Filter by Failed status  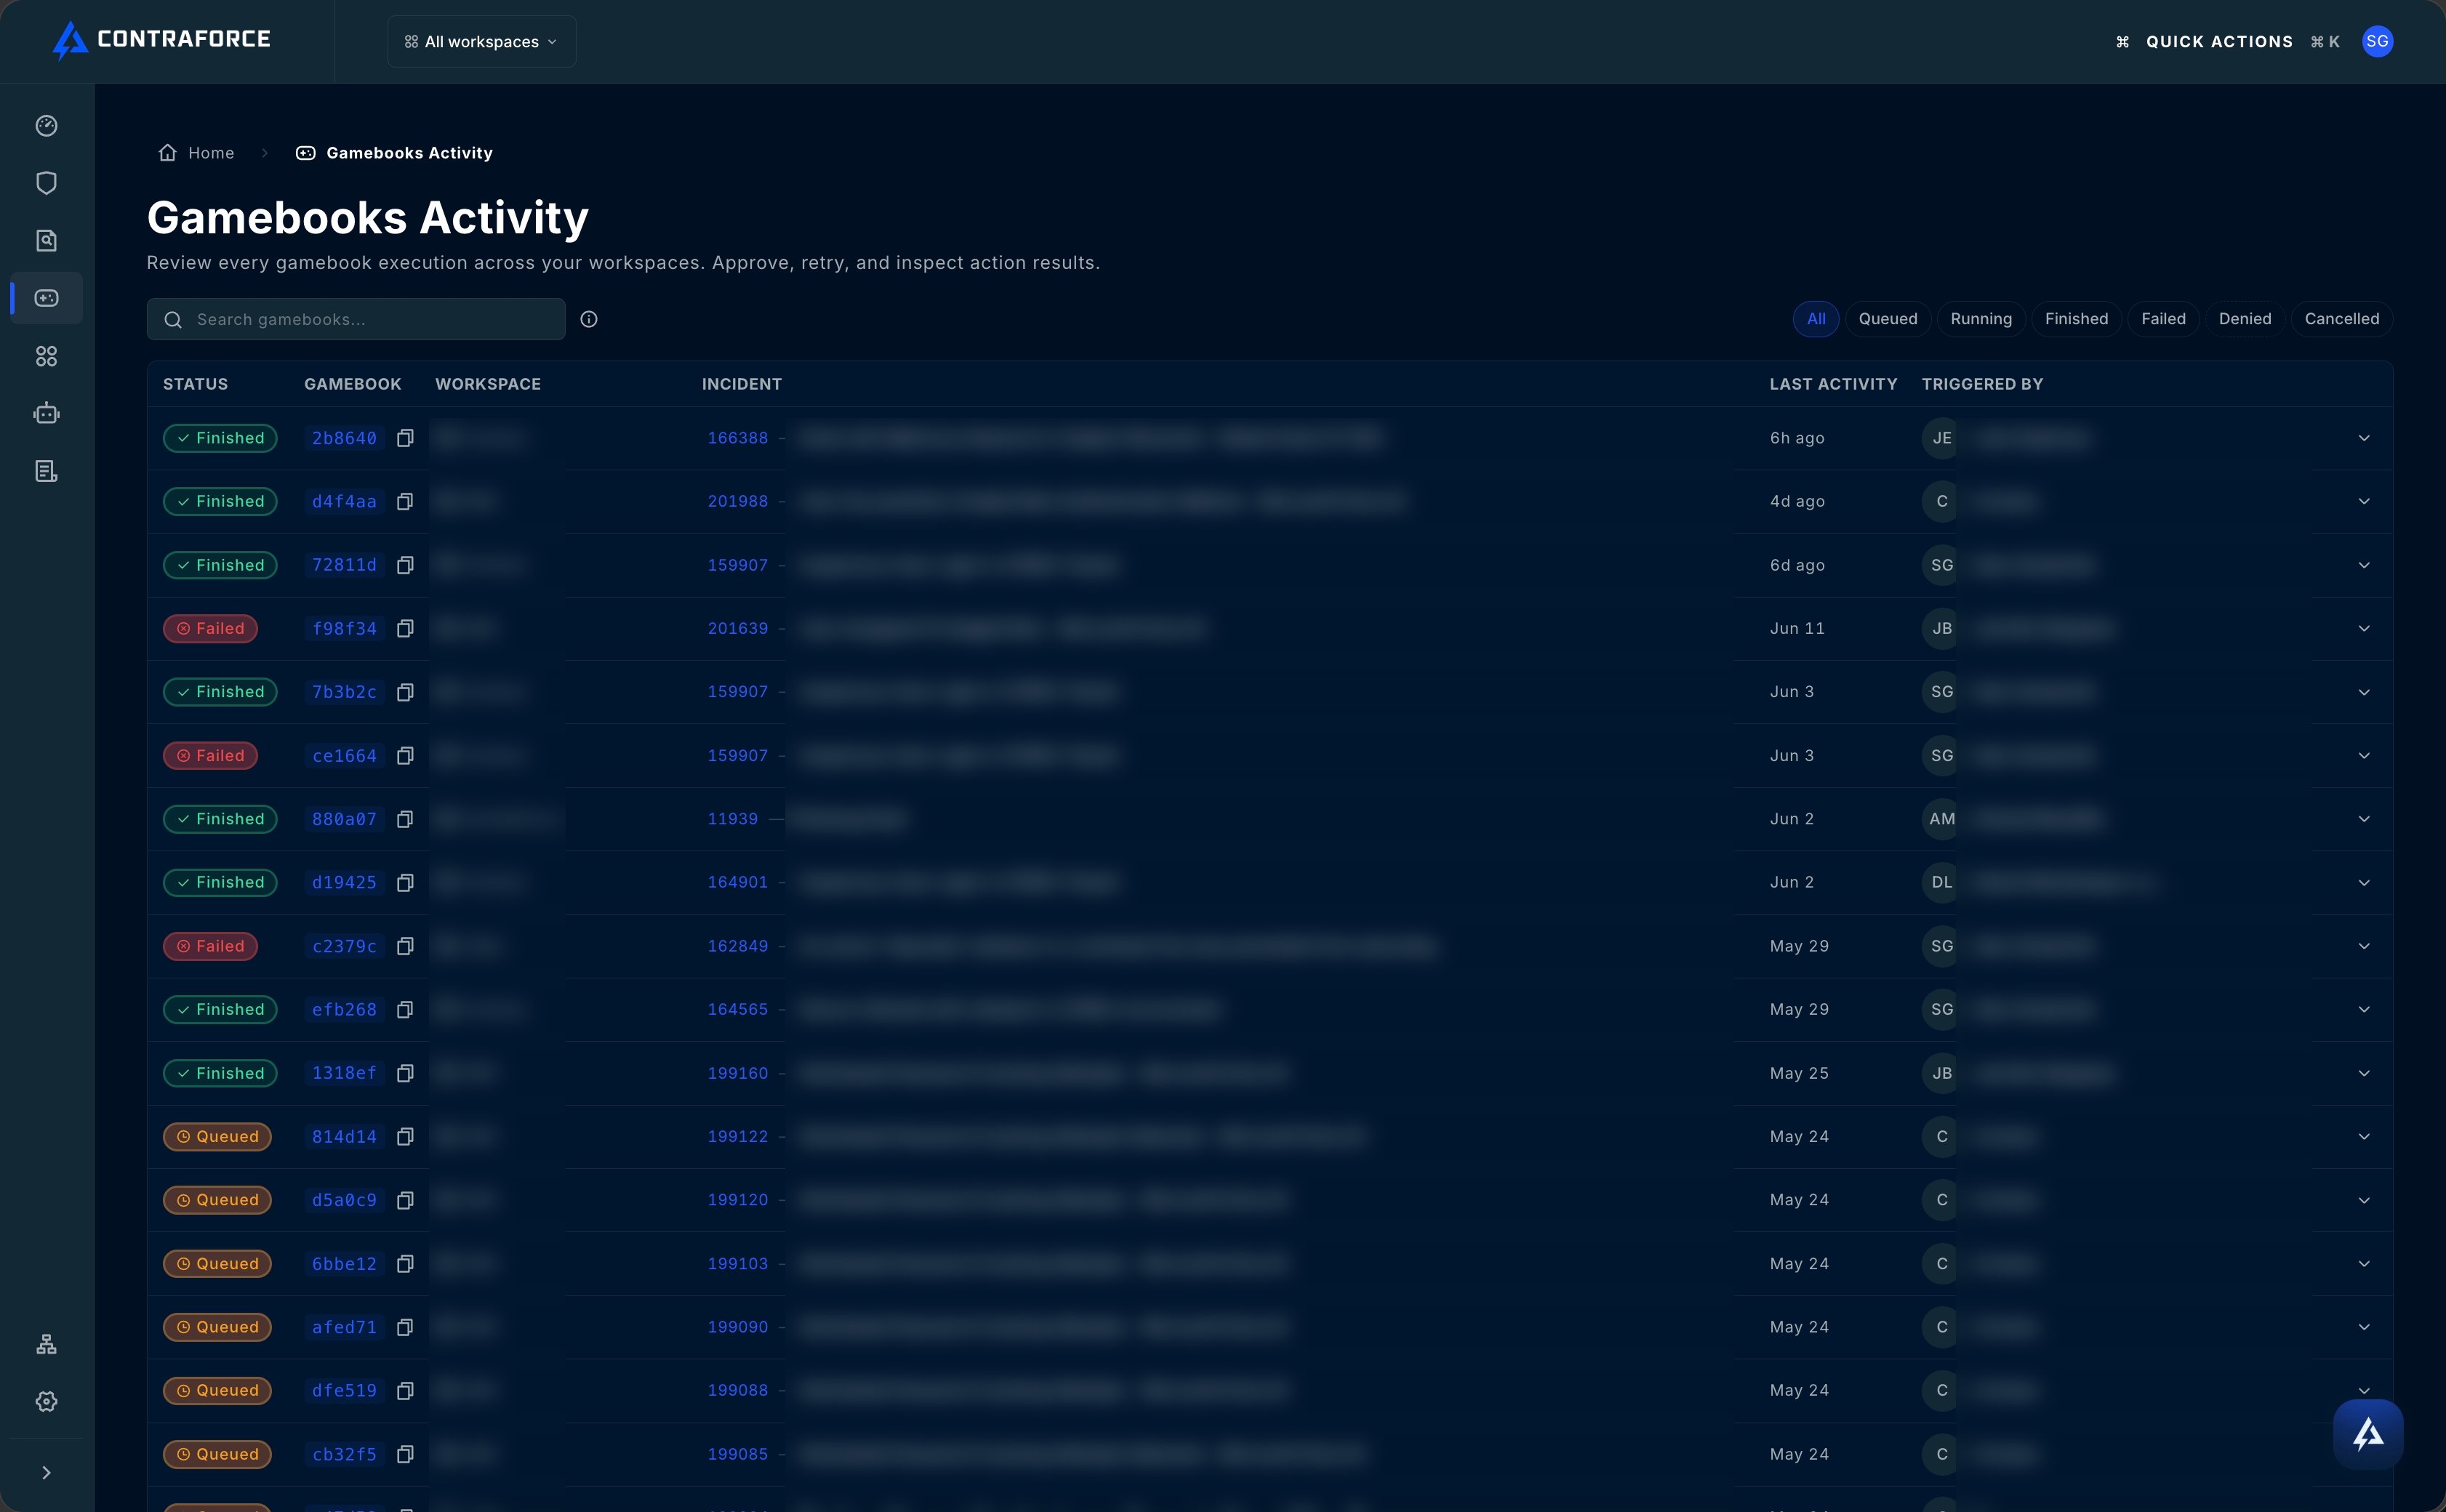point(2163,319)
